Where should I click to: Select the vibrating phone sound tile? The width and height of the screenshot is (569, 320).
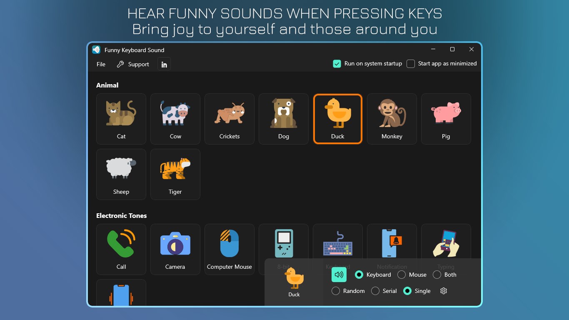(121, 292)
